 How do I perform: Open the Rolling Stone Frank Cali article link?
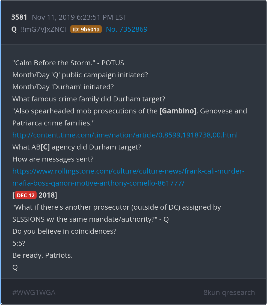pos(128,171)
